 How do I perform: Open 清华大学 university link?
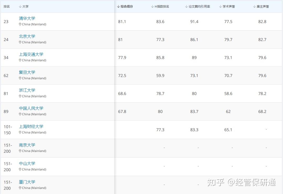pos(27,18)
